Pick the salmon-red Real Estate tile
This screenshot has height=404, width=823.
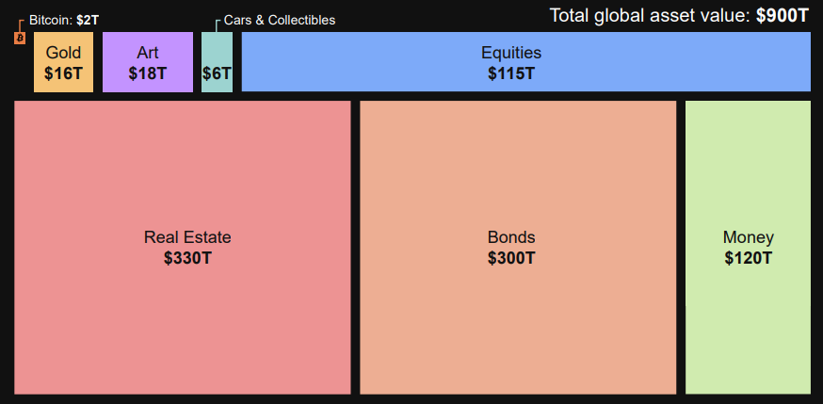click(183, 320)
